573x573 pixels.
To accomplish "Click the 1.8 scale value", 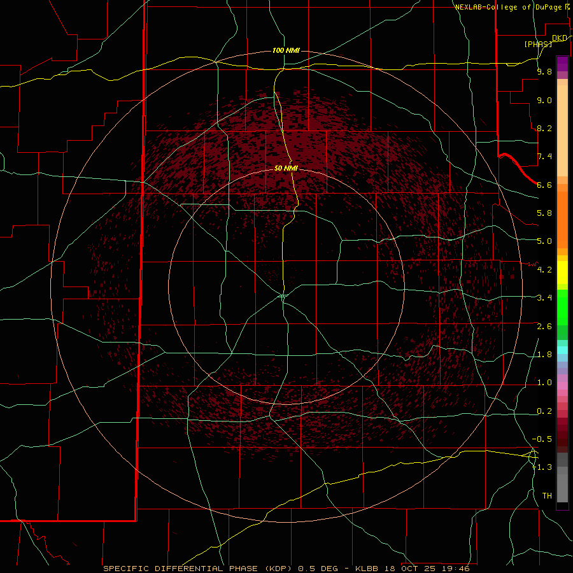I will (544, 355).
